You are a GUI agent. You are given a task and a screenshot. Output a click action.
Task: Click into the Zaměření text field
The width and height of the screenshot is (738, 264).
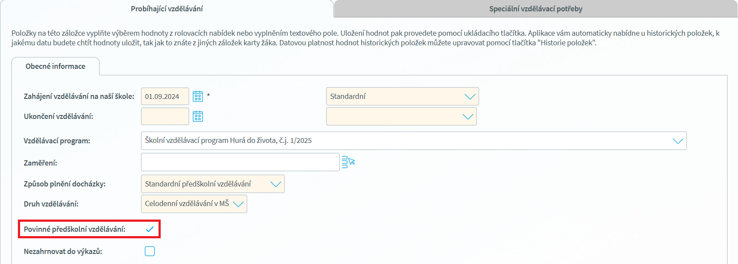[240, 162]
